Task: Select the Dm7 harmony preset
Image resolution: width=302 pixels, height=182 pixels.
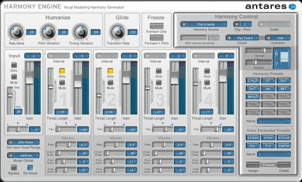Action: (x=253, y=89)
